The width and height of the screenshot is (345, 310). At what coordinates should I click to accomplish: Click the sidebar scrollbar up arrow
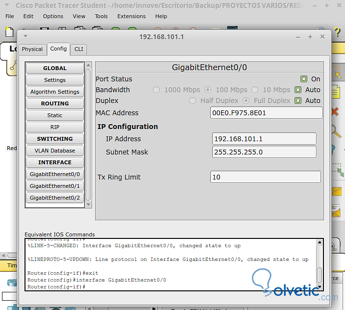click(88, 65)
